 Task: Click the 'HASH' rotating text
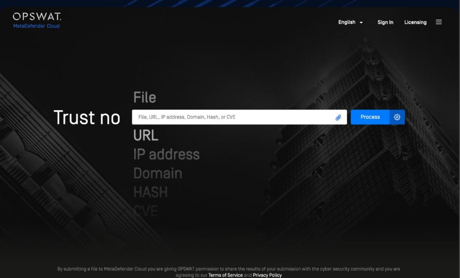[x=150, y=192]
